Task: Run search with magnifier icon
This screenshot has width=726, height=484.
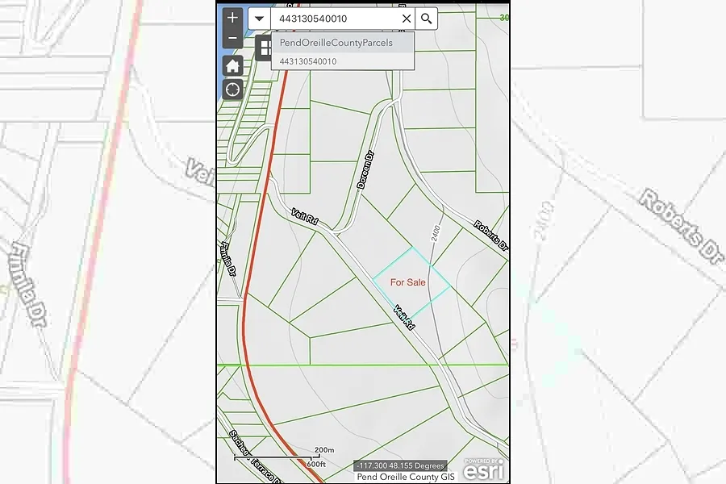Action: pos(427,19)
